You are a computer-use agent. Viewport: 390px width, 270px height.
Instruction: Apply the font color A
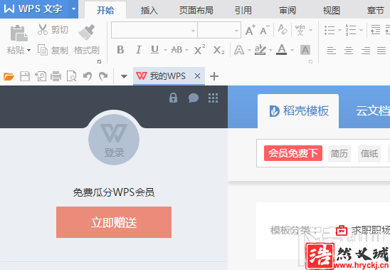282,50
